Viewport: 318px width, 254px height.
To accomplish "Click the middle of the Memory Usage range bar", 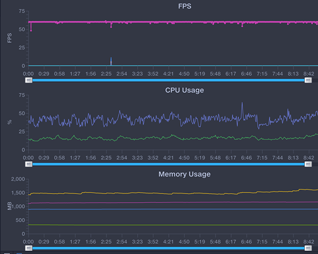I will pyautogui.click(x=168, y=248).
